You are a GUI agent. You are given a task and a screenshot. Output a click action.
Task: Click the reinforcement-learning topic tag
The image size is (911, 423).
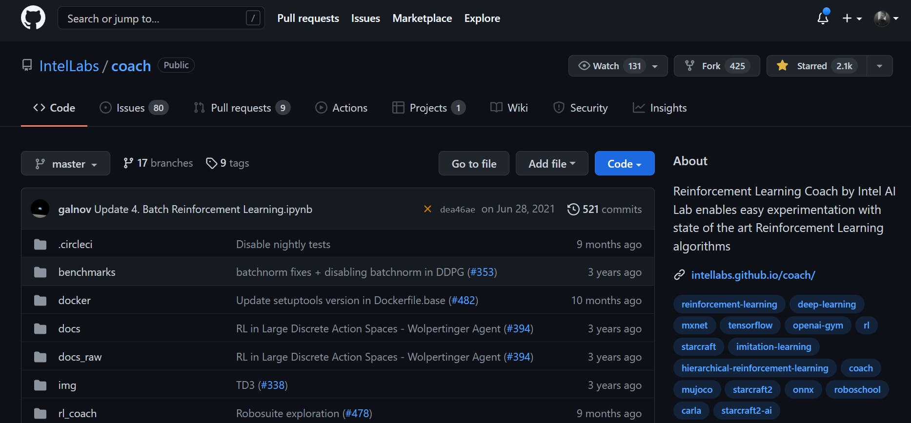pyautogui.click(x=729, y=304)
